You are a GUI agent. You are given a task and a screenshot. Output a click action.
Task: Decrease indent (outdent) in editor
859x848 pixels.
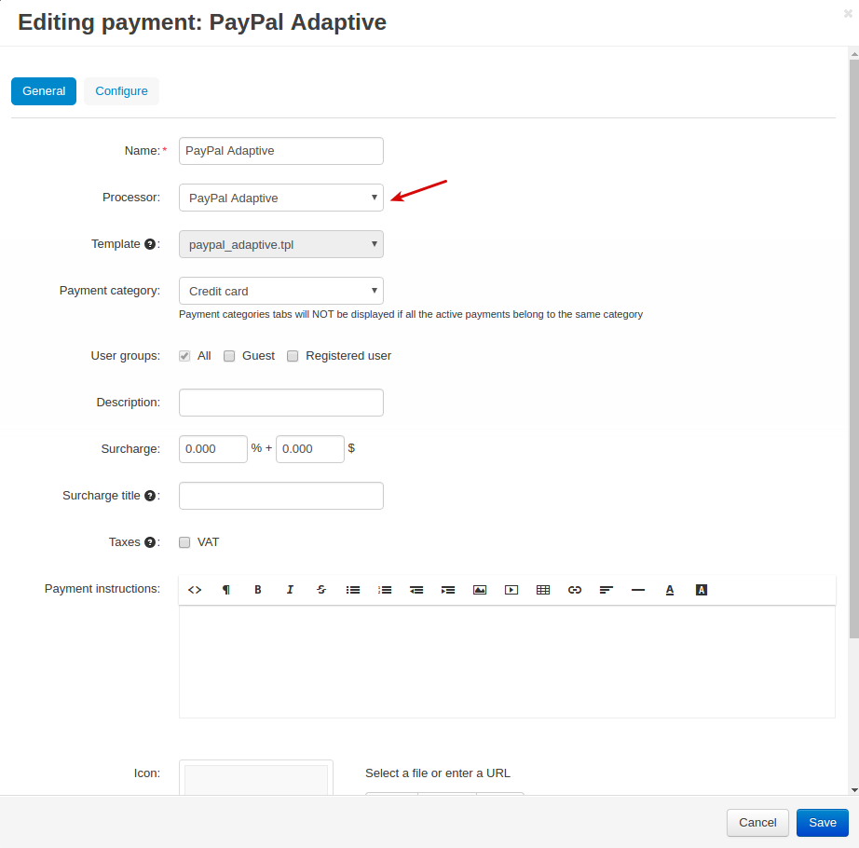point(416,590)
